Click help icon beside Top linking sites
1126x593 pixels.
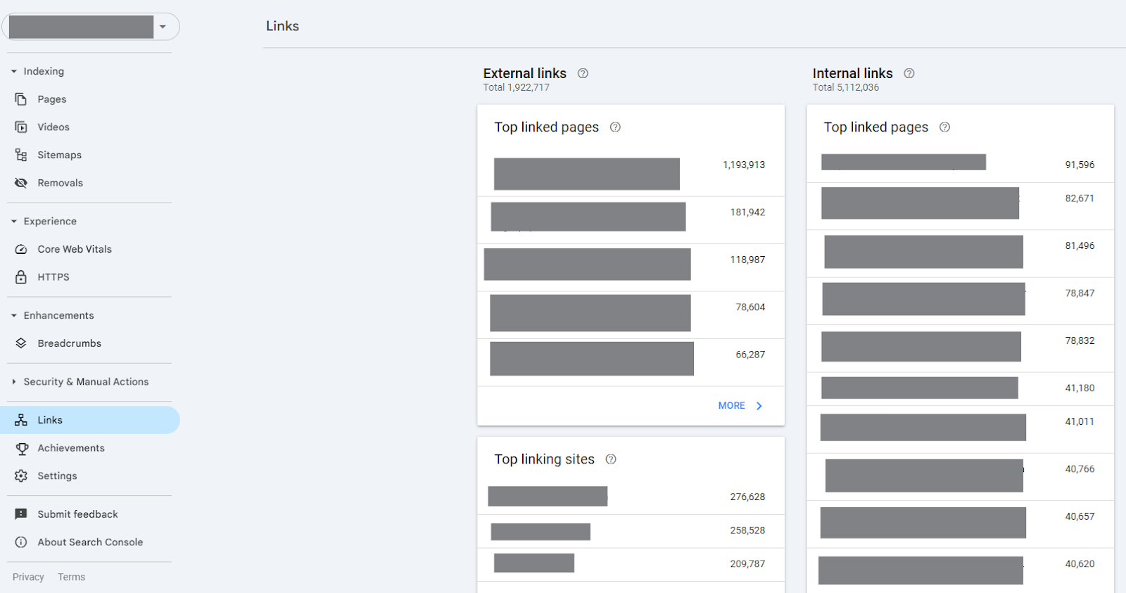(x=611, y=459)
